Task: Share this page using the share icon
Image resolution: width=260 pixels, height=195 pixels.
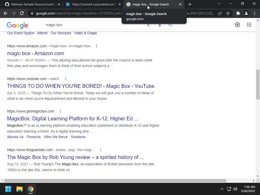Action: pyautogui.click(x=220, y=13)
